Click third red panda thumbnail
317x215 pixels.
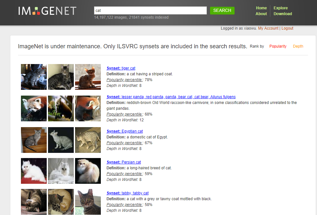pos(88,108)
